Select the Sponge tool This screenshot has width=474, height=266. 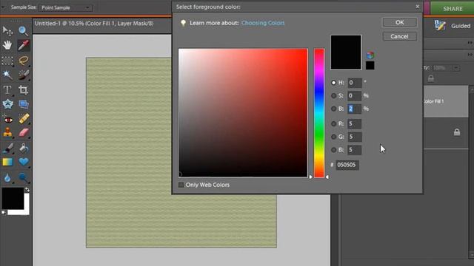coord(23,177)
